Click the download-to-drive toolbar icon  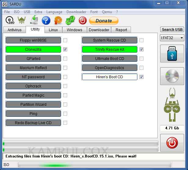[x=34, y=20]
